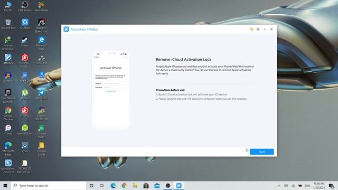Open the Windows Start menu

click(5, 185)
